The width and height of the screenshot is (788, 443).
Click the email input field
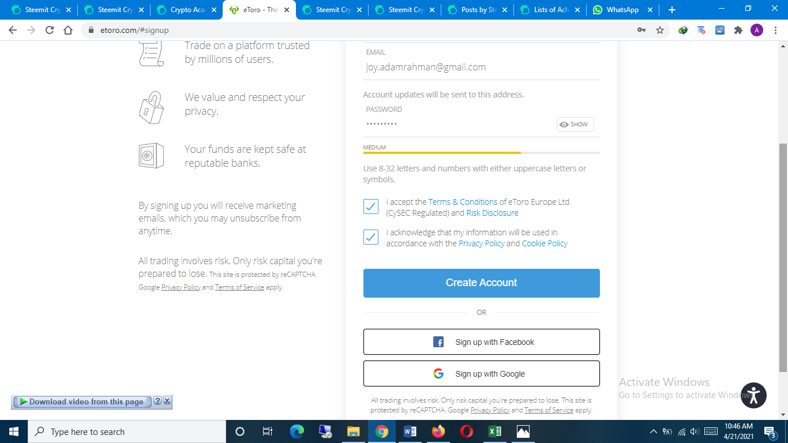coord(482,67)
